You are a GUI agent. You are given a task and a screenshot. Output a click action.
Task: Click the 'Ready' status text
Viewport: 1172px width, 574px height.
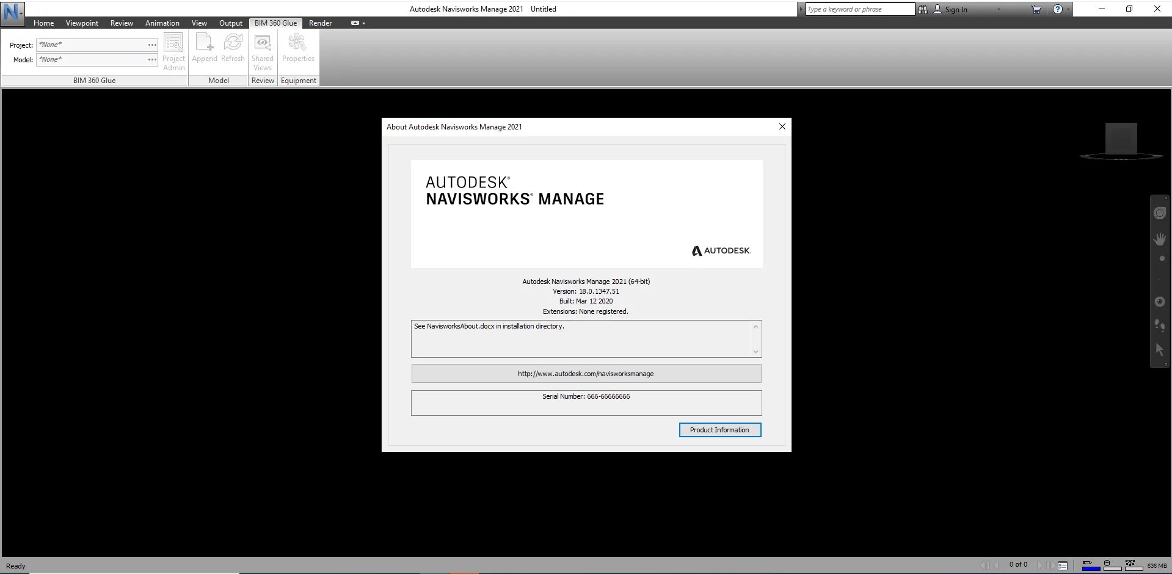coord(16,566)
